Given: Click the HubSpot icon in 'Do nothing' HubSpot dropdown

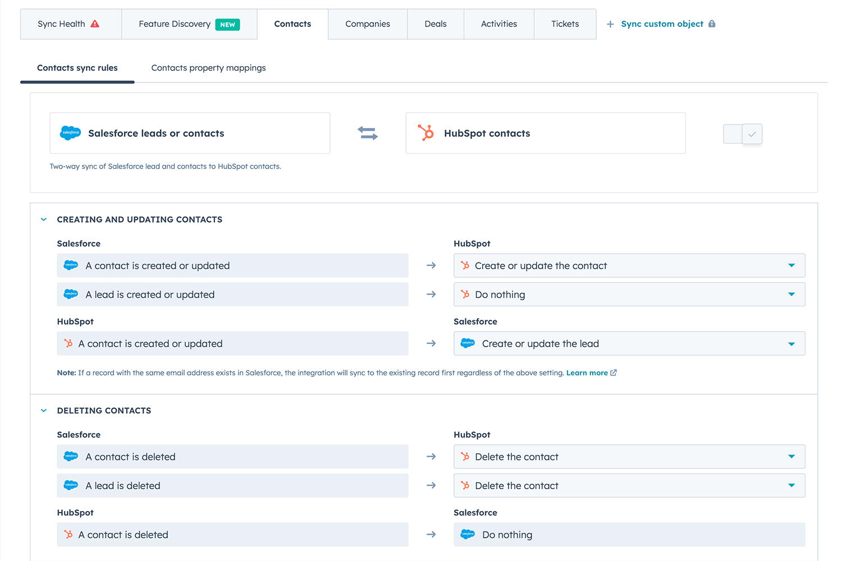Looking at the screenshot, I should [x=465, y=294].
